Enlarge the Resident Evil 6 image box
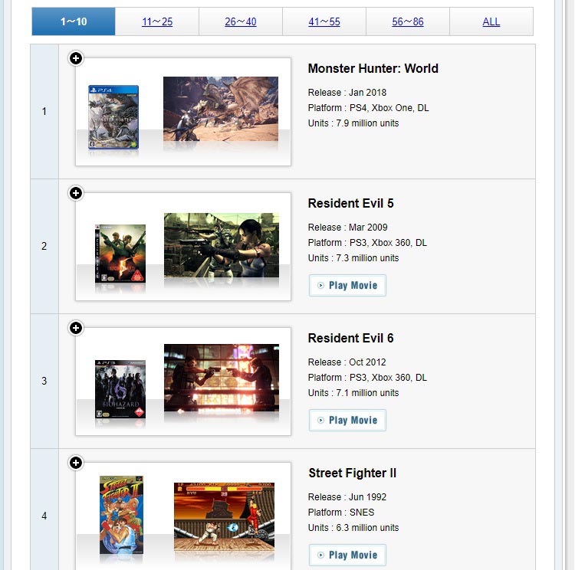 (76, 328)
